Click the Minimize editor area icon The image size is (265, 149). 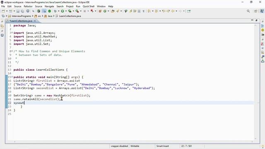(x=252, y=20)
